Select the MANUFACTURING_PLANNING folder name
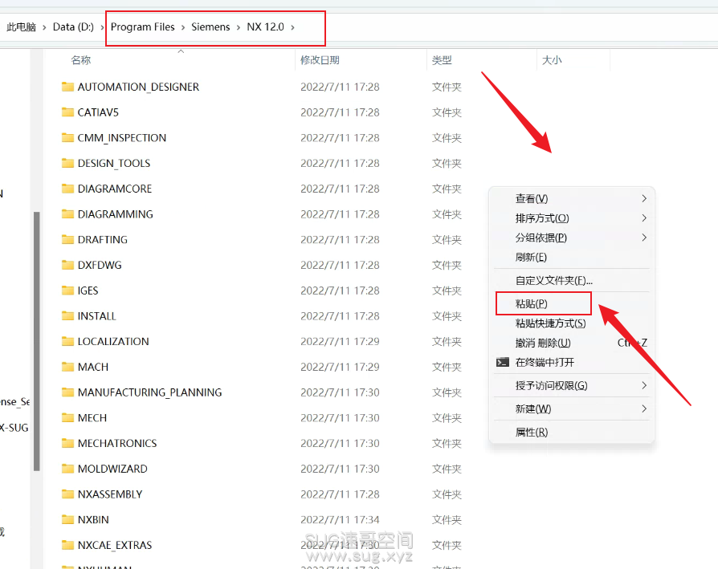This screenshot has height=569, width=718. click(149, 392)
